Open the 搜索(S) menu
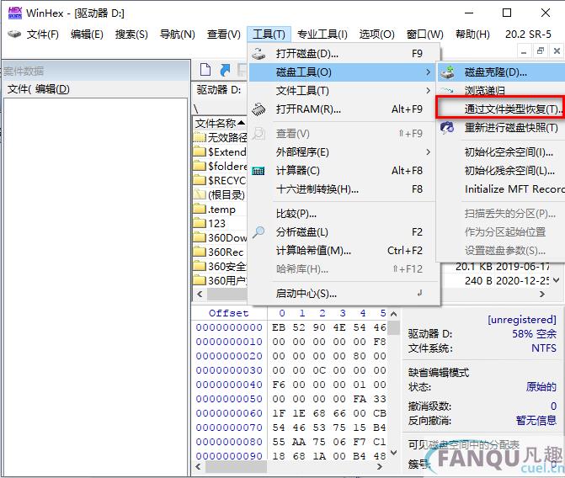The image size is (565, 478). 131,35
